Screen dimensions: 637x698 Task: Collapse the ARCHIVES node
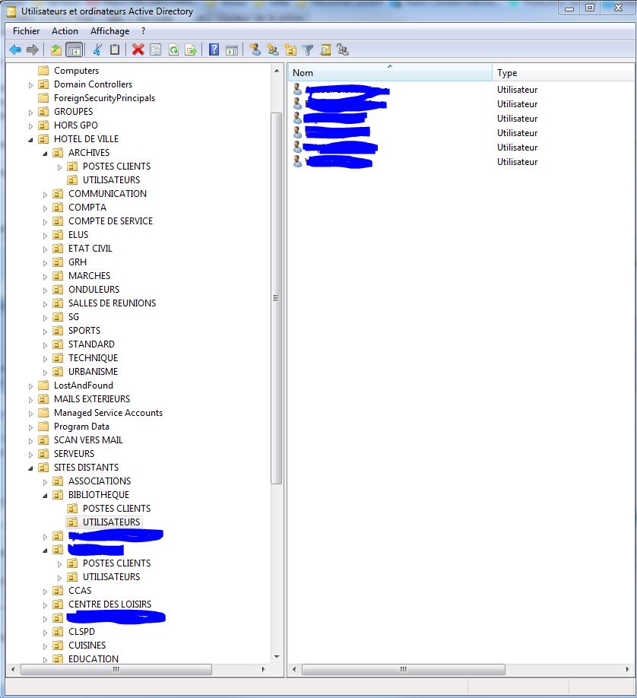(45, 154)
